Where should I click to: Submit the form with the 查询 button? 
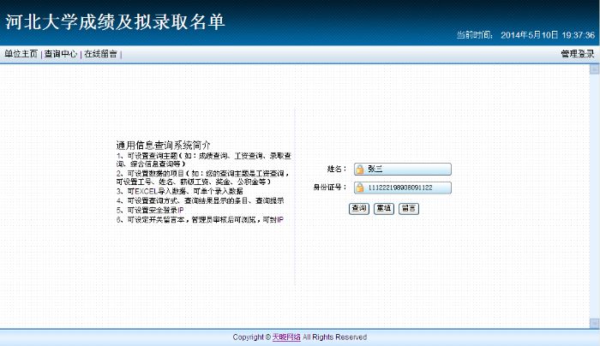(358, 208)
